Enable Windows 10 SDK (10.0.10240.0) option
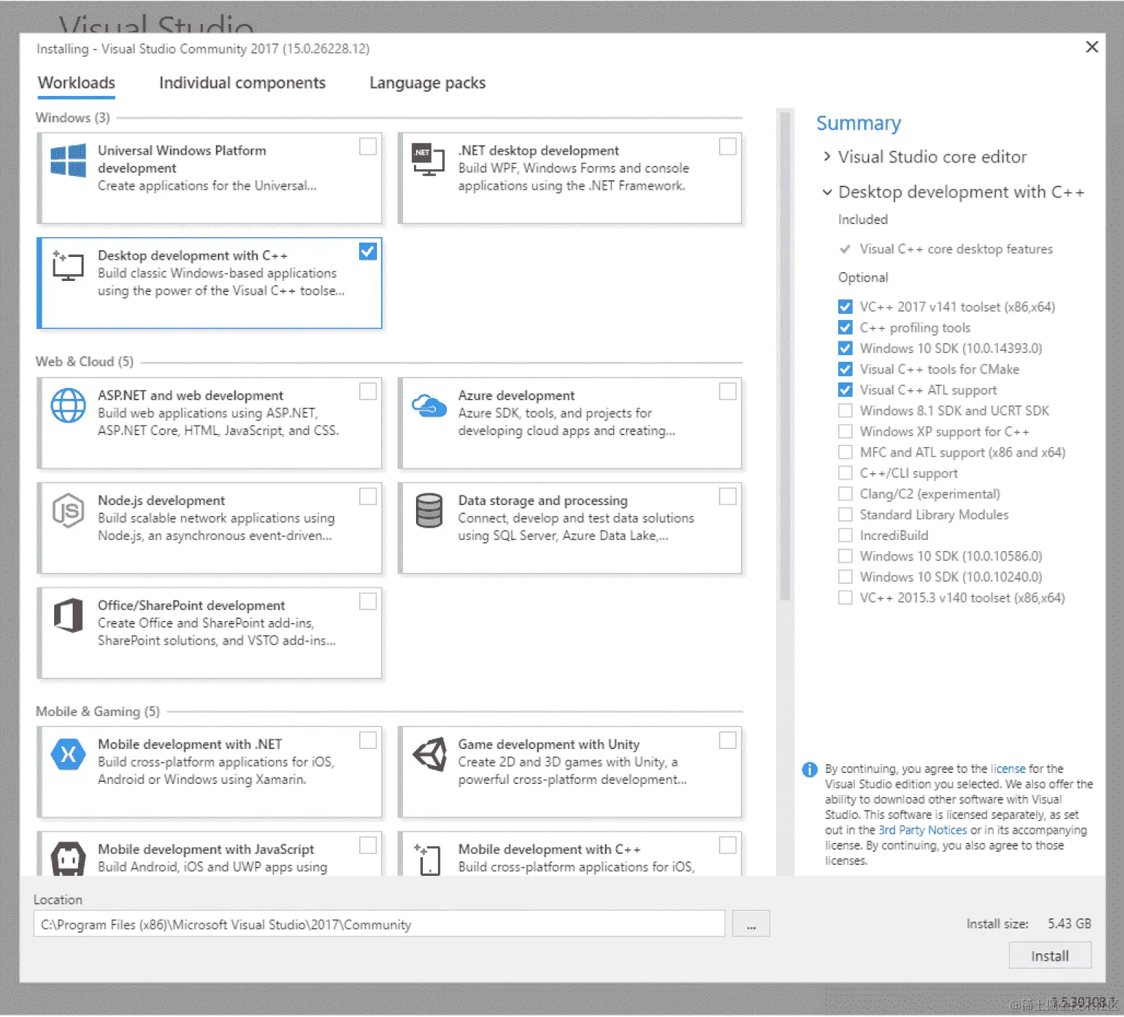 click(846, 577)
